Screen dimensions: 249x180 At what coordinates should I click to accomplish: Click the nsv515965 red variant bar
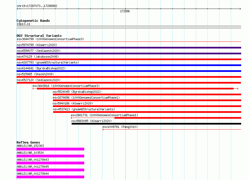[x=129, y=77]
